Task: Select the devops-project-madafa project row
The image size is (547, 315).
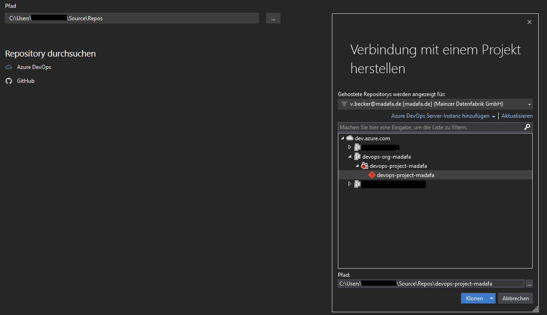Action: tap(398, 166)
